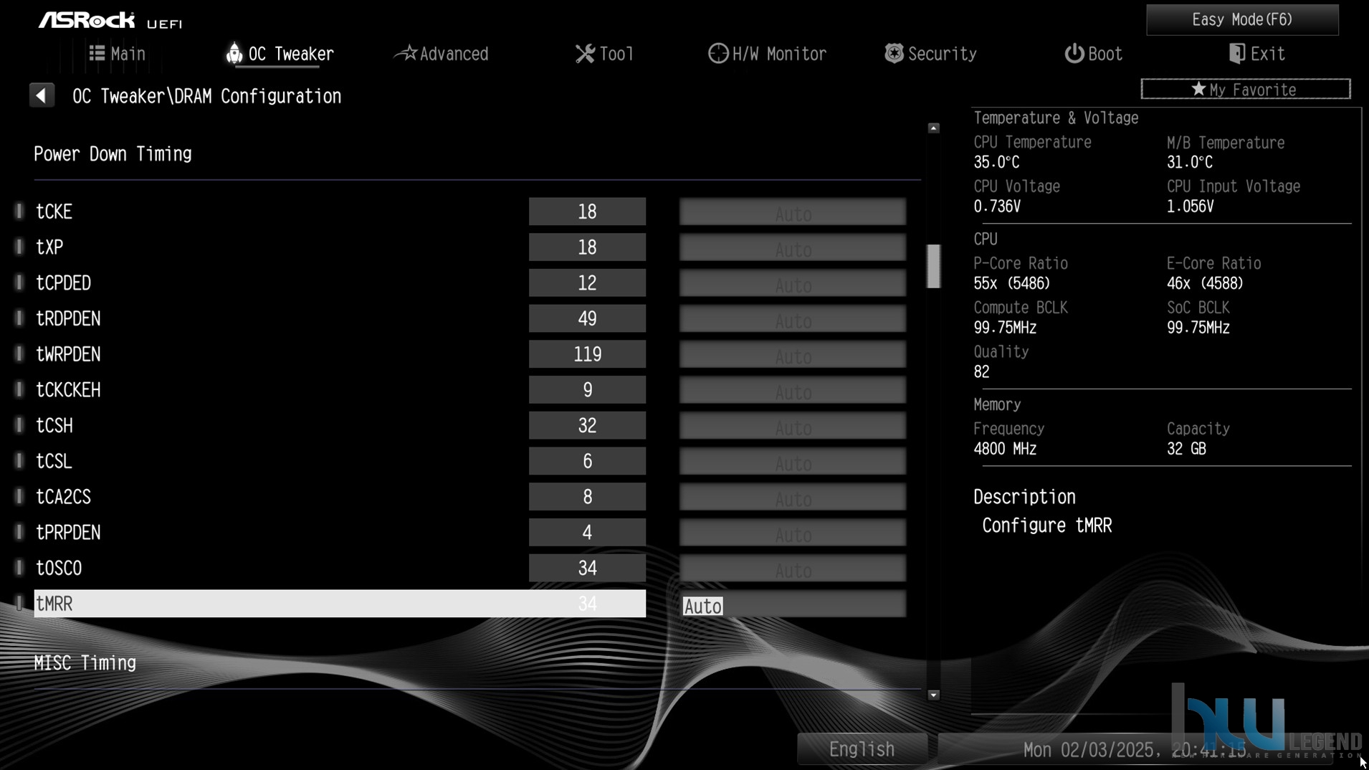
Task: Select the tPRPDEN timing row
Action: pos(340,532)
